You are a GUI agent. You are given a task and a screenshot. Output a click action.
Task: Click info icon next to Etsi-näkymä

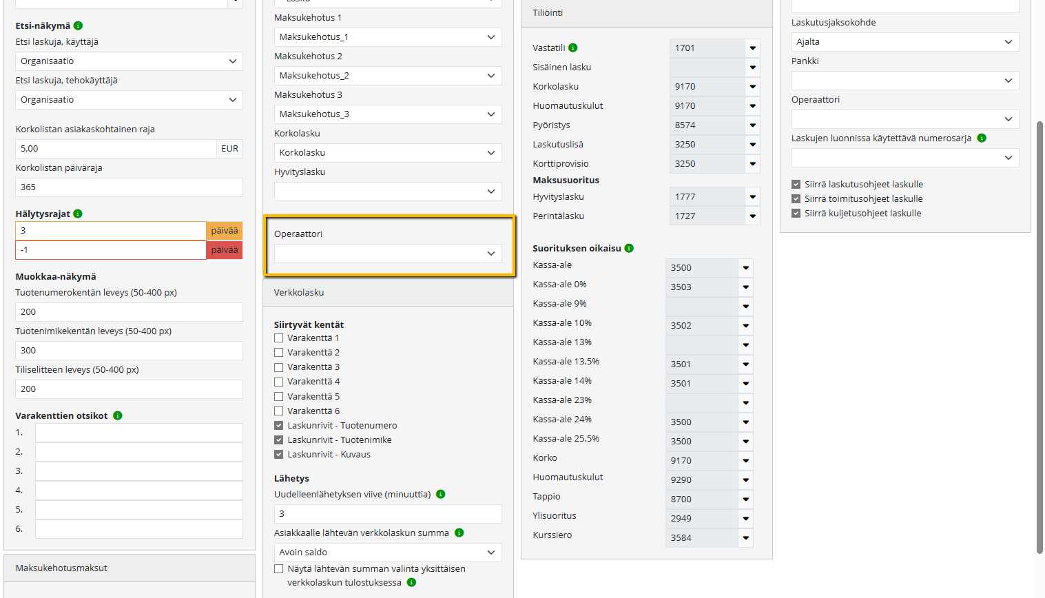click(x=78, y=25)
